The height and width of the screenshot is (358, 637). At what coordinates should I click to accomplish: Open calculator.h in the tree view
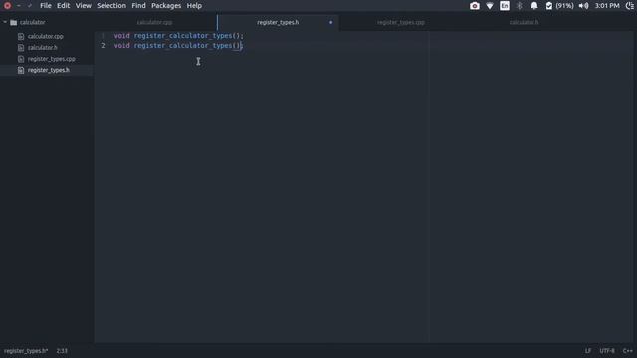42,48
